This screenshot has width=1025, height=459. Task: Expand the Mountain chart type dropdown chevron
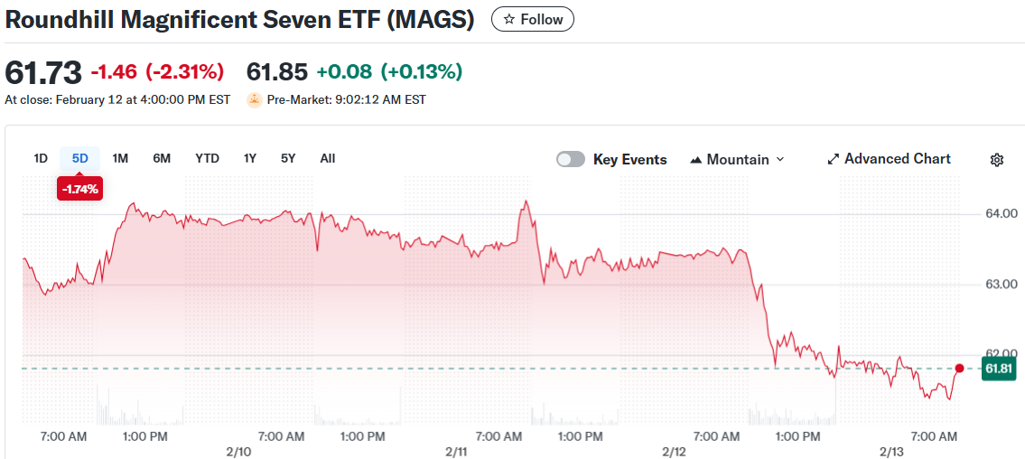click(780, 160)
